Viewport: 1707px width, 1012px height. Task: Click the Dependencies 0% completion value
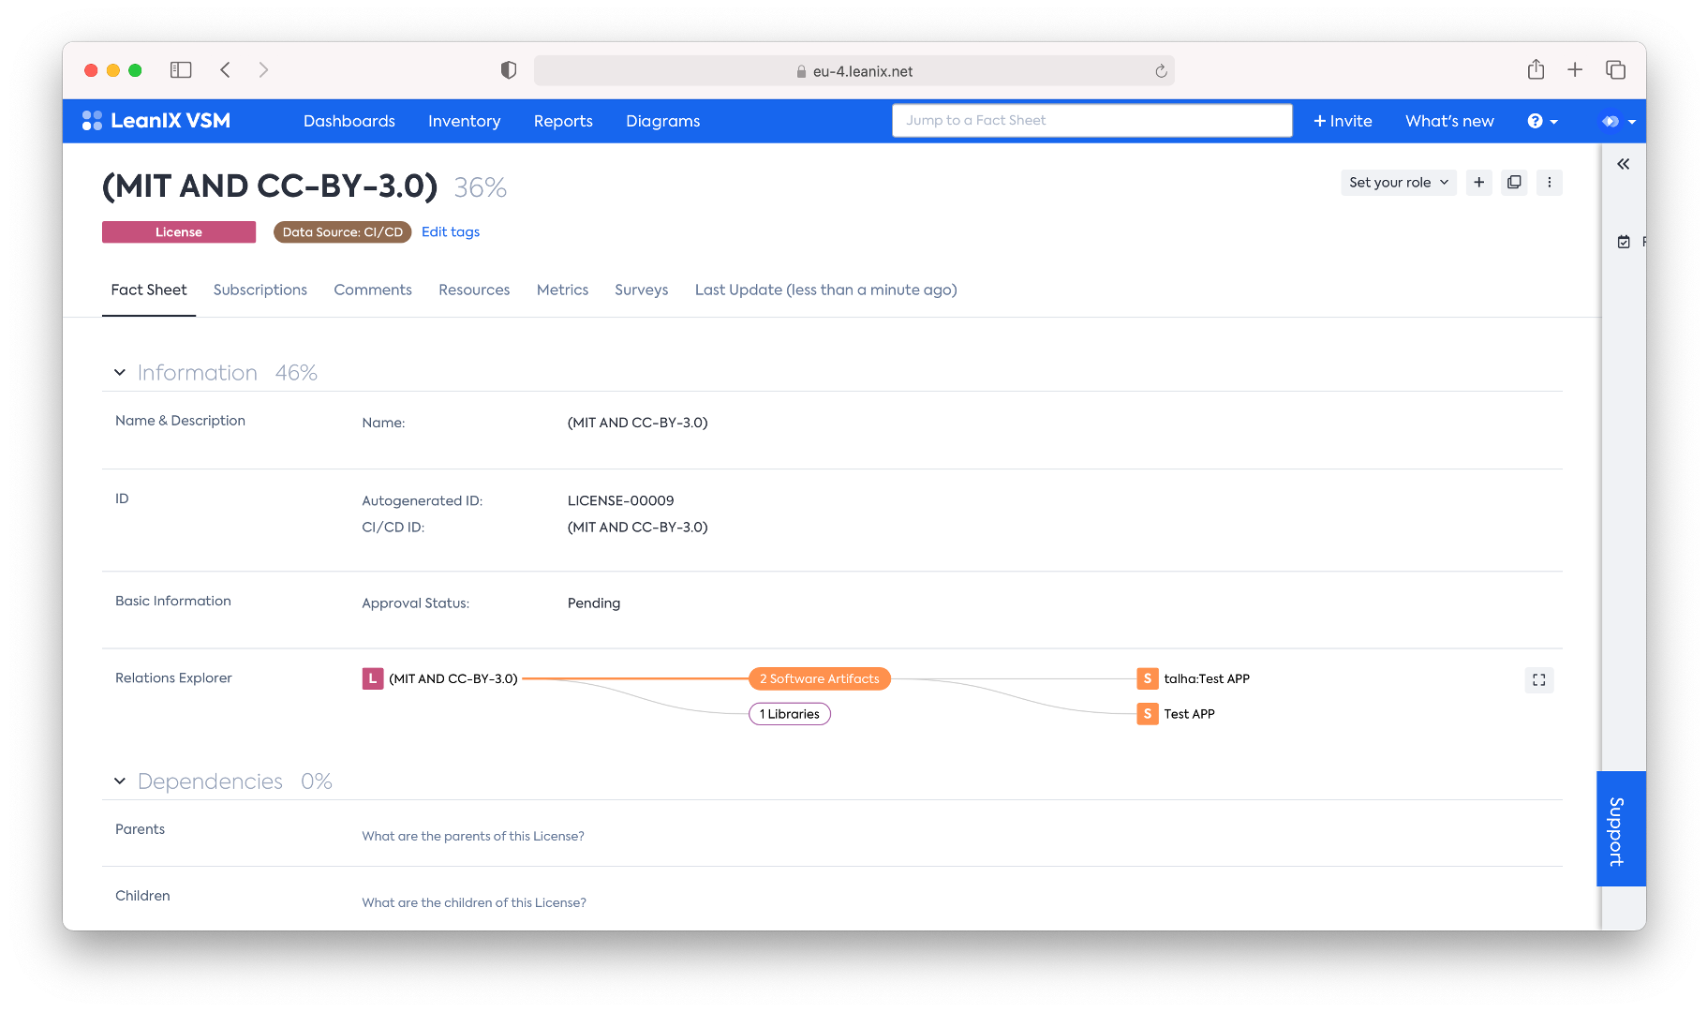point(317,781)
